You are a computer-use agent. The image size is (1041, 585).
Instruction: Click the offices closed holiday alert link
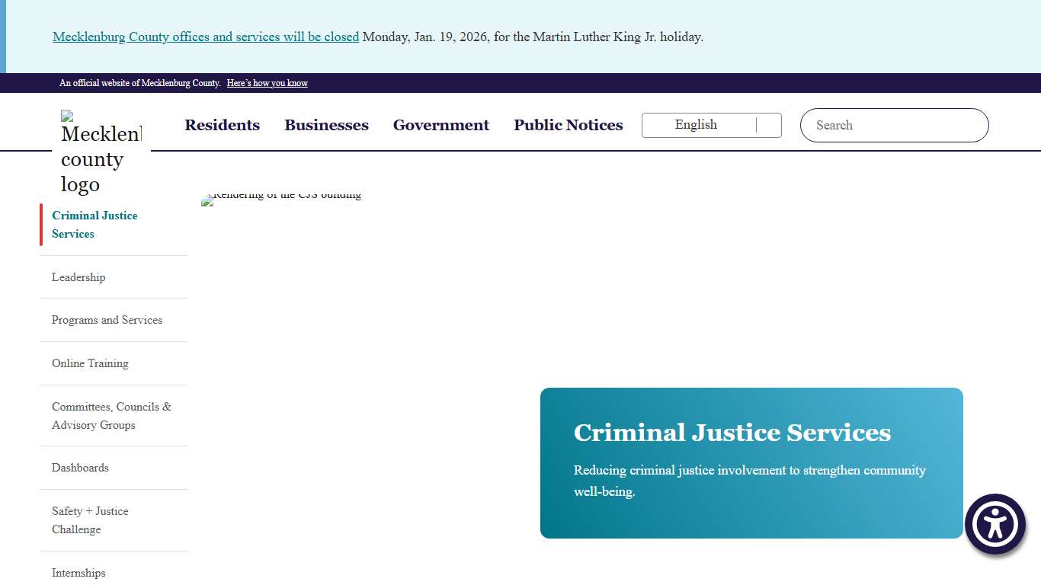[205, 37]
